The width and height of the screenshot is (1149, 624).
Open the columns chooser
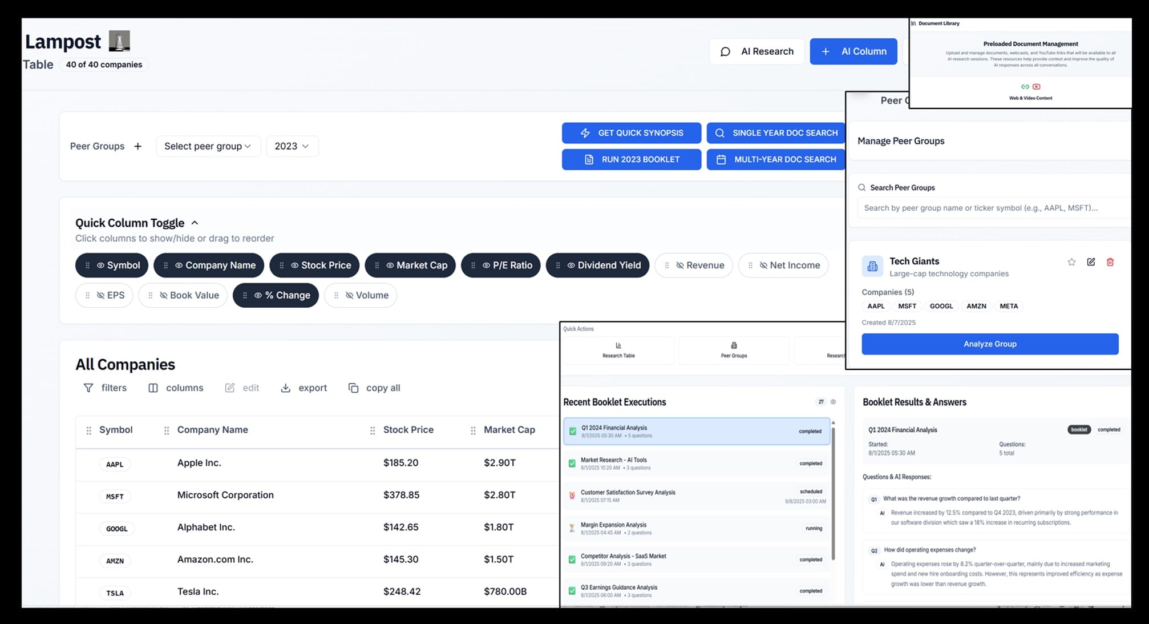coord(176,388)
